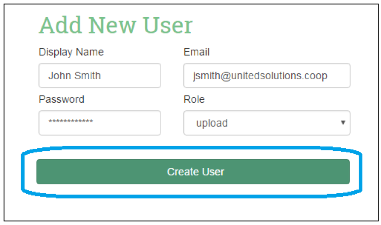The height and width of the screenshot is (225, 381).
Task: Open the Role dropdown
Action: click(x=267, y=123)
